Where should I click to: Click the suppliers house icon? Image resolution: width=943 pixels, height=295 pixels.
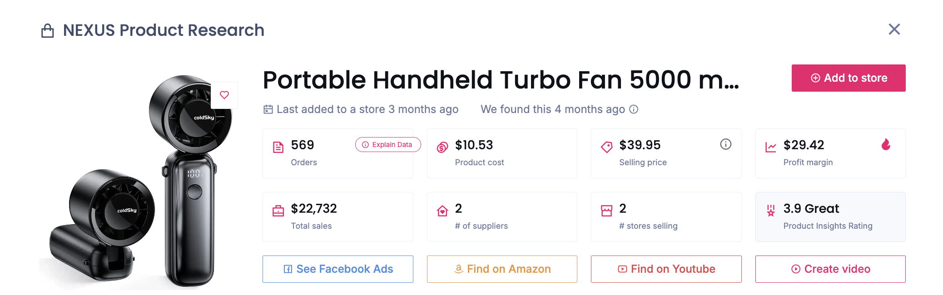(442, 211)
